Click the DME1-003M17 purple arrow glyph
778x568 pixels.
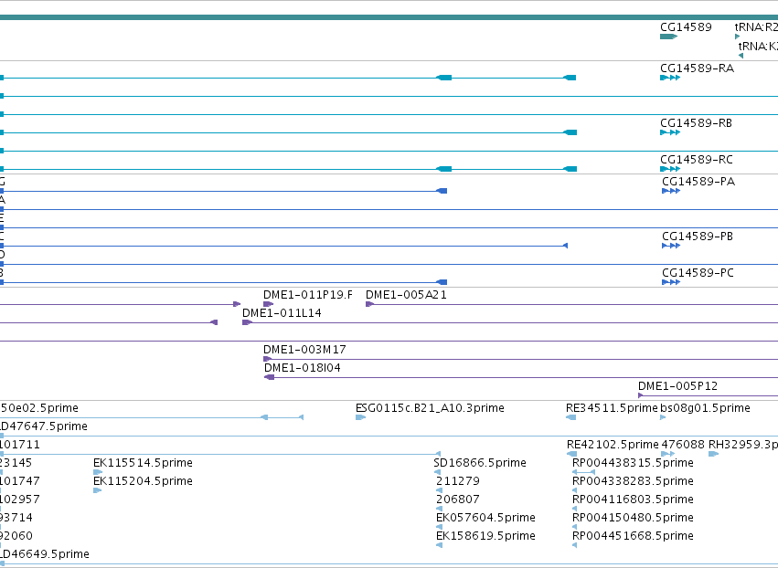[x=268, y=359]
